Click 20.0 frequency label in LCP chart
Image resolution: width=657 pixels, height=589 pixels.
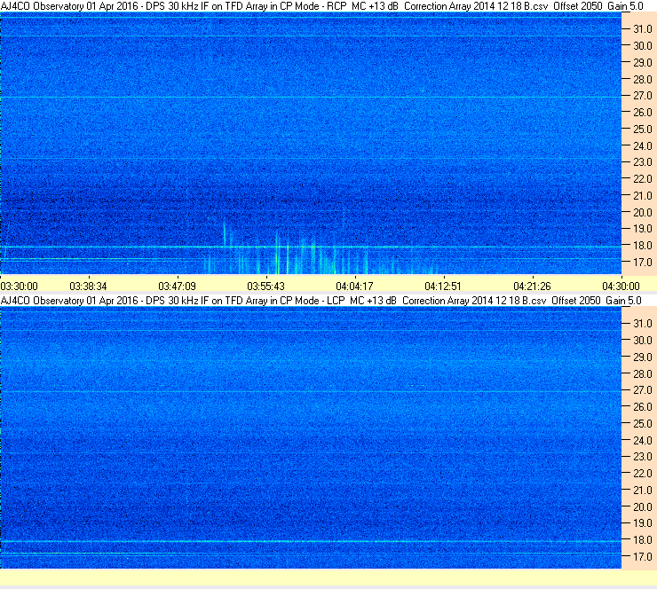(x=643, y=507)
